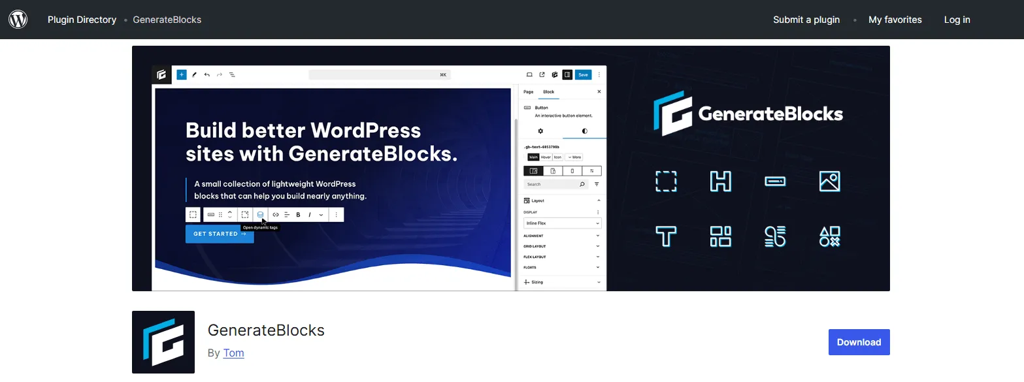The height and width of the screenshot is (382, 1024).
Task: Expand the Flex Layout section
Action: pos(562,257)
